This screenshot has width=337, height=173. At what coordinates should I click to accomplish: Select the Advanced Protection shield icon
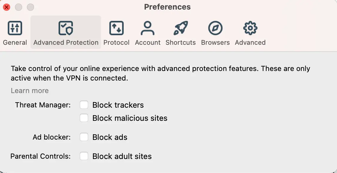65,28
